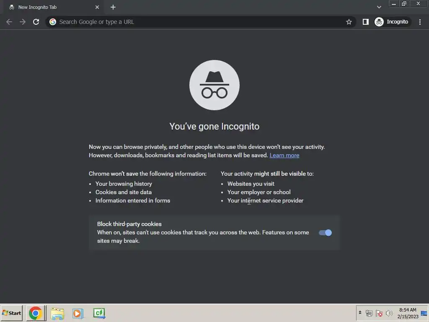Open the Windows Start menu

click(x=11, y=313)
